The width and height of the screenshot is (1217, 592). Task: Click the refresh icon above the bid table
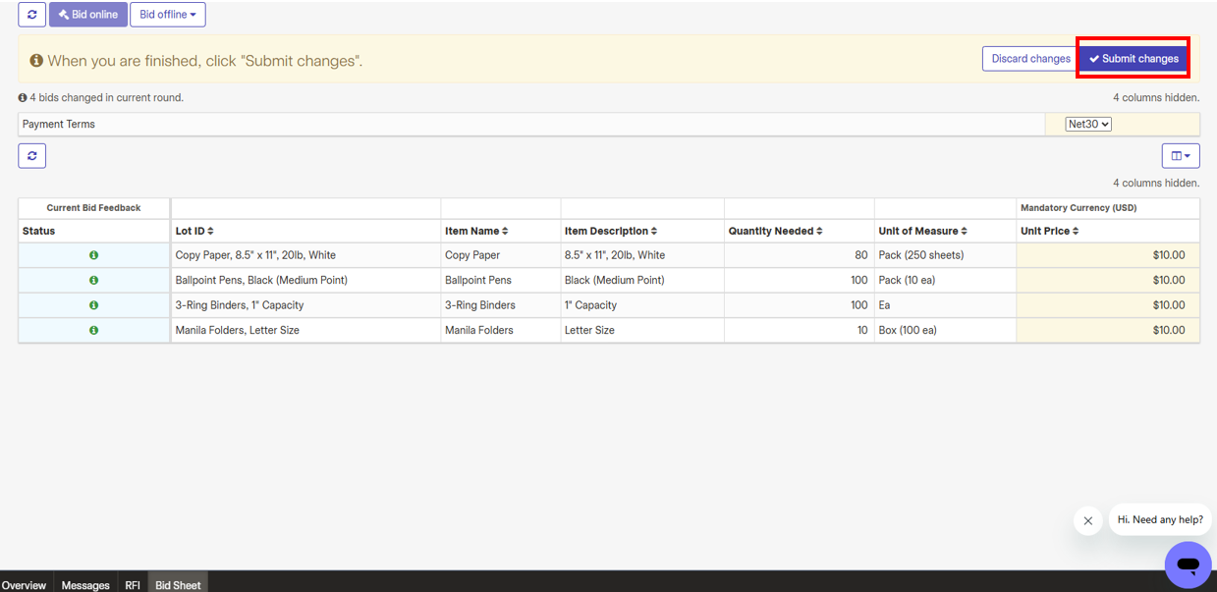31,155
